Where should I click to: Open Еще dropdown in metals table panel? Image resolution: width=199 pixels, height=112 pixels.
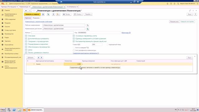coord(190,58)
